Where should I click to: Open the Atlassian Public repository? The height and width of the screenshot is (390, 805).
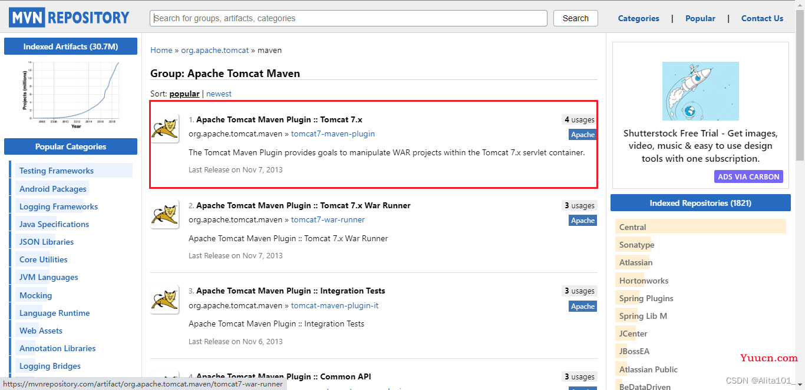pos(649,369)
